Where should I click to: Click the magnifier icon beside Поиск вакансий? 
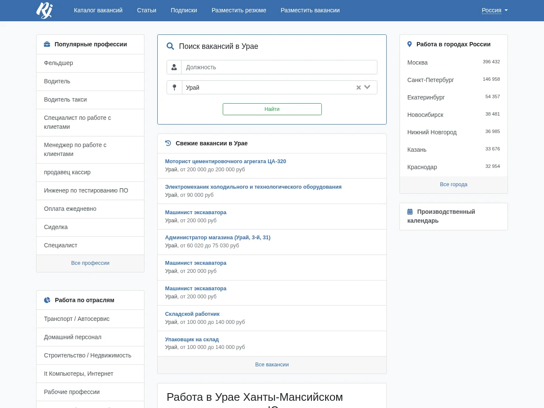pyautogui.click(x=170, y=46)
